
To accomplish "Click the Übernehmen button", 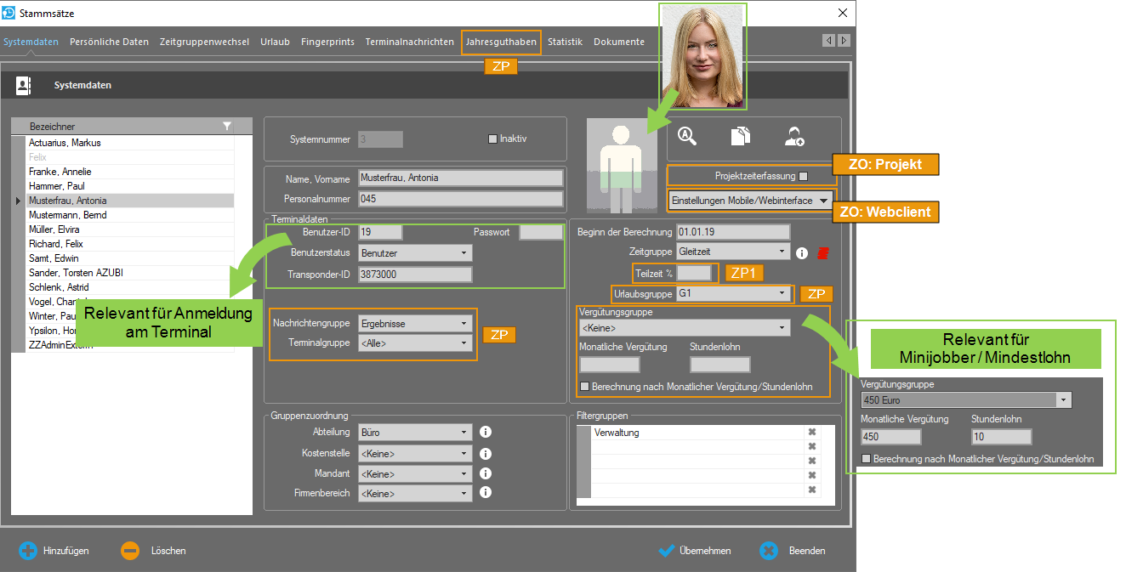I will click(x=695, y=551).
